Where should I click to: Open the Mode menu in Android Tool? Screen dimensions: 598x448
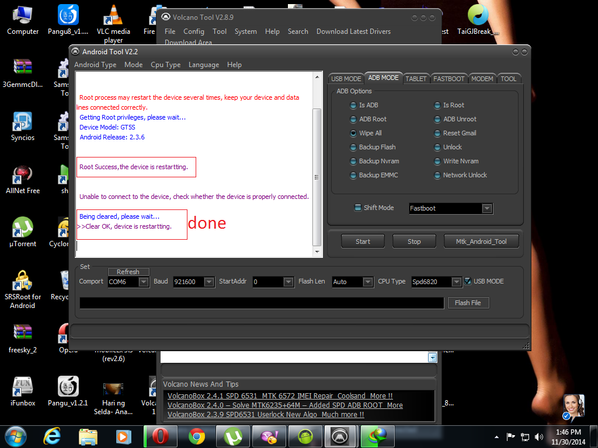click(x=134, y=65)
